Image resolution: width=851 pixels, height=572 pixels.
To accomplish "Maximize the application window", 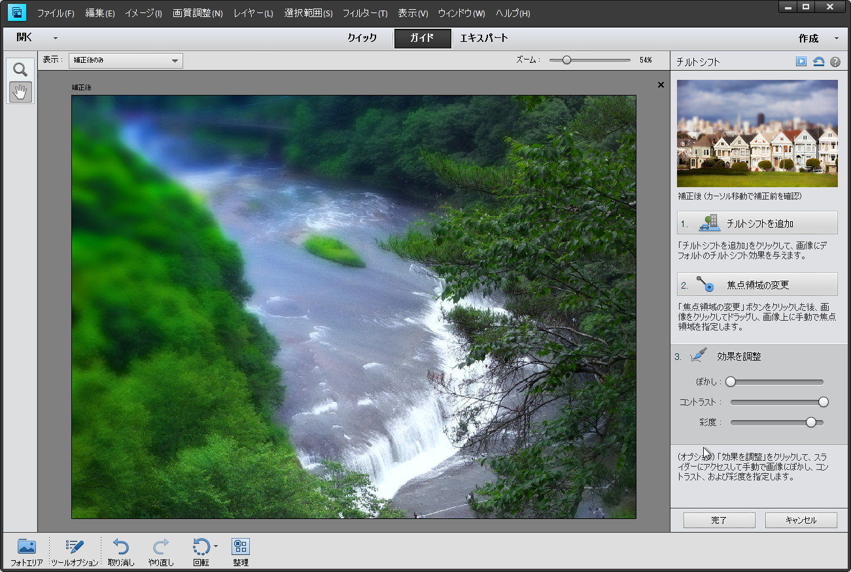I will coord(806,7).
